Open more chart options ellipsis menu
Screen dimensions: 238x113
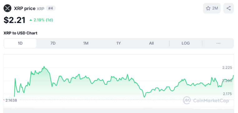coord(218,43)
